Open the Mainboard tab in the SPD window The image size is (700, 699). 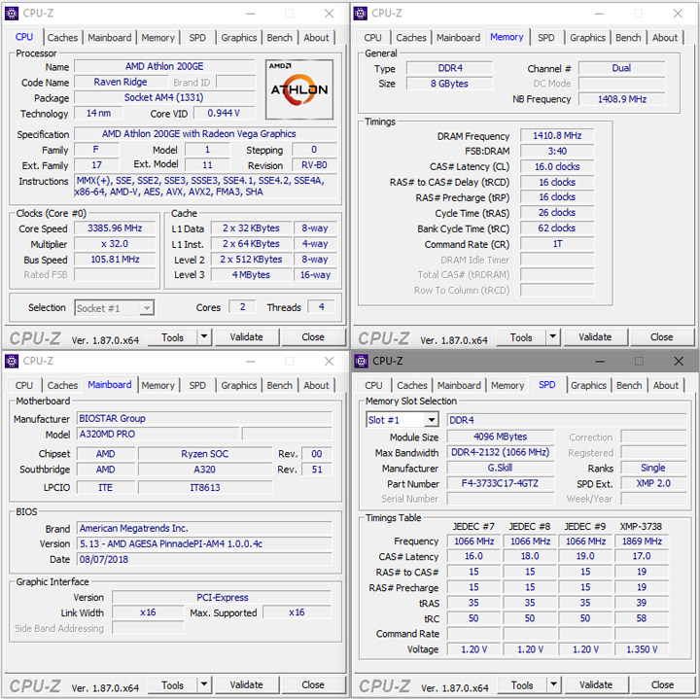click(459, 385)
